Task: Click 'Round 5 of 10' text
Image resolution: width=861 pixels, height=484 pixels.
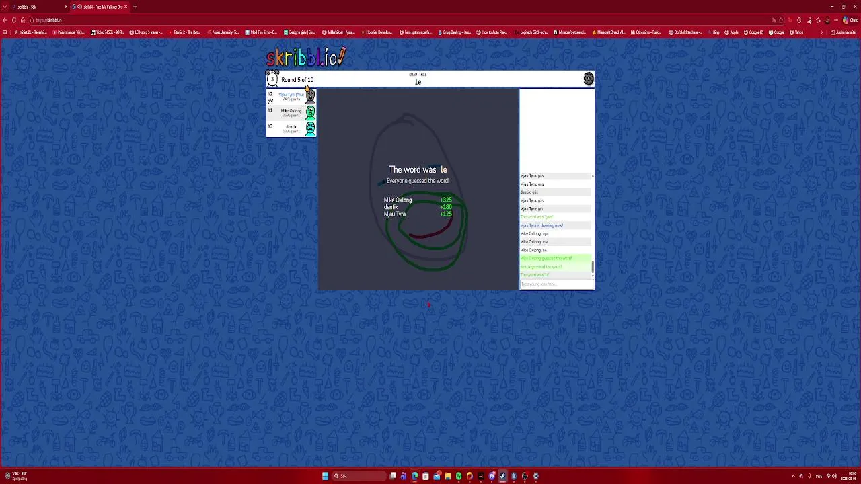Action: coord(297,80)
